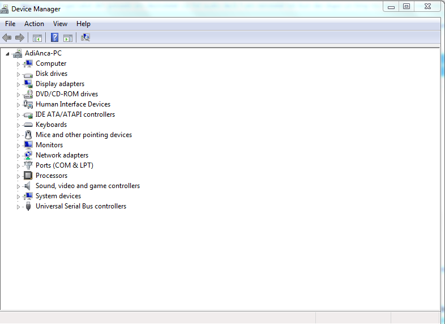Open the Help menu
445x324 pixels.
point(83,24)
